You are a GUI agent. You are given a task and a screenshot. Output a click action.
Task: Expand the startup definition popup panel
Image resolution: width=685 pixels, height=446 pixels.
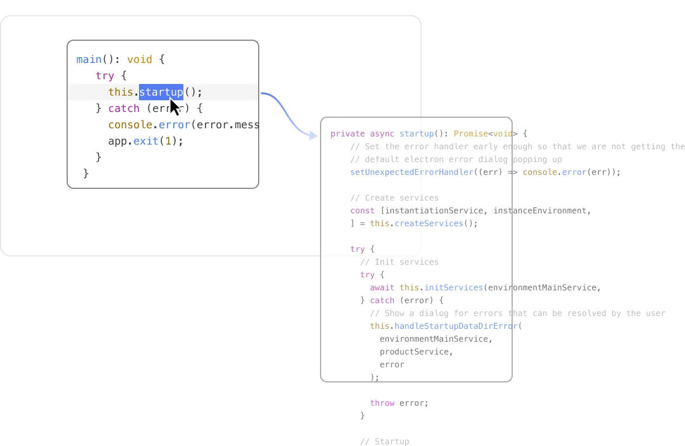(416, 248)
